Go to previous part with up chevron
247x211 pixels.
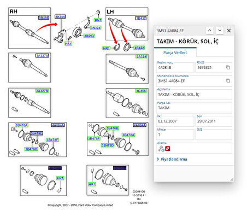[210, 31]
